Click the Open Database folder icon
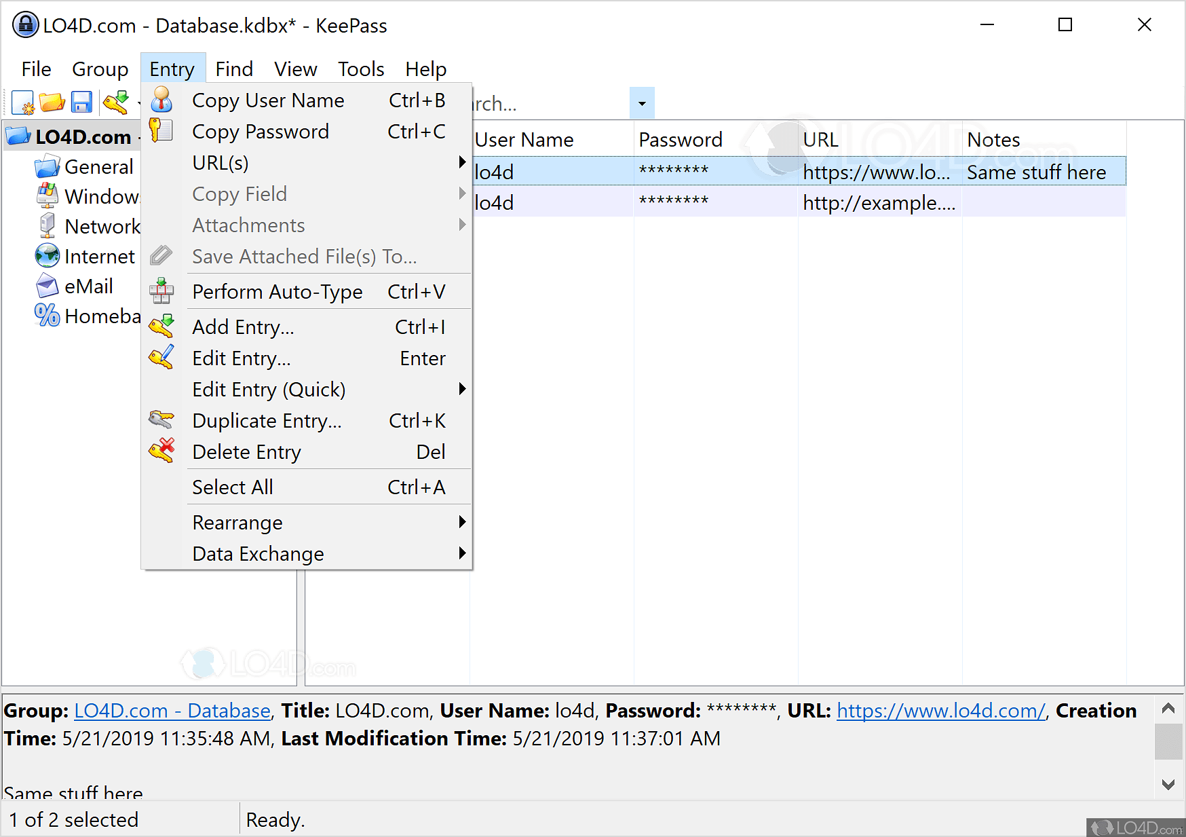The height and width of the screenshot is (837, 1186). pos(52,103)
